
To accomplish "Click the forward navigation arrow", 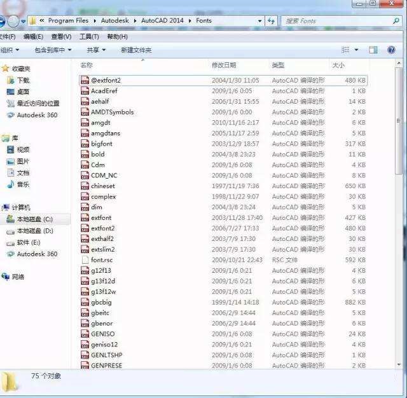I will click(x=13, y=21).
